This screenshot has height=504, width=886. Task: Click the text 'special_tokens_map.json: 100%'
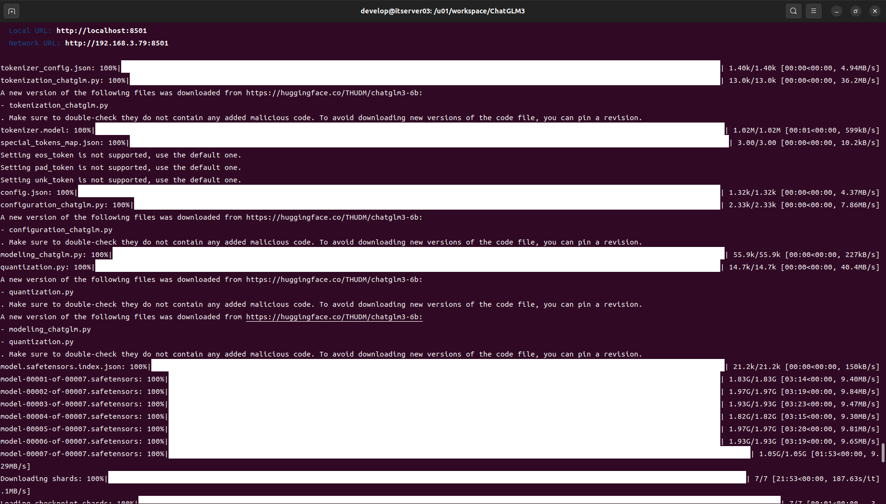[x=63, y=143]
